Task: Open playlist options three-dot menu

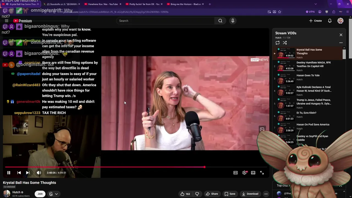Action: (341, 43)
